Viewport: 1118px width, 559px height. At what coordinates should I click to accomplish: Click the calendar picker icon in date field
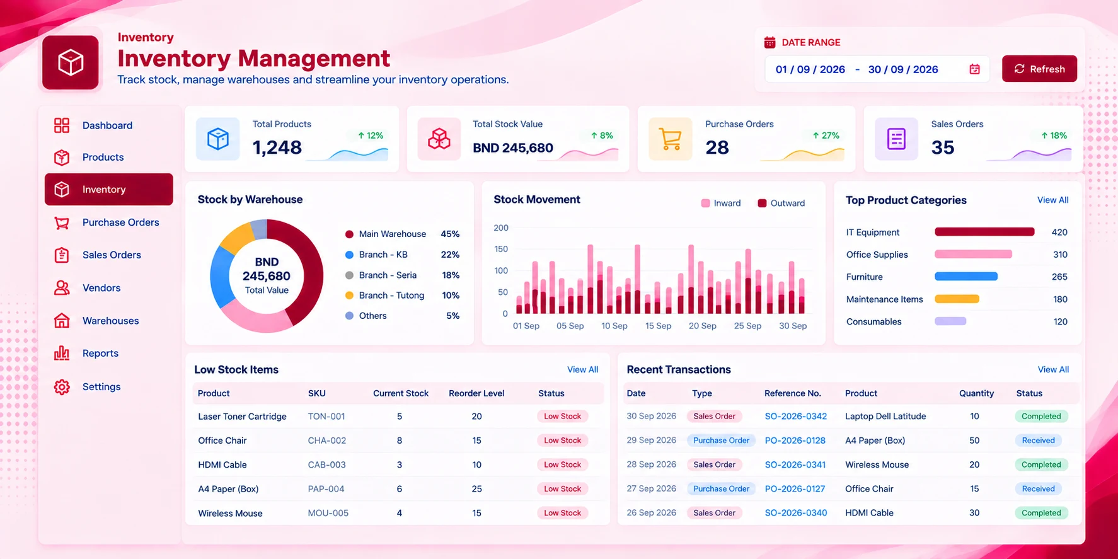pyautogui.click(x=974, y=69)
